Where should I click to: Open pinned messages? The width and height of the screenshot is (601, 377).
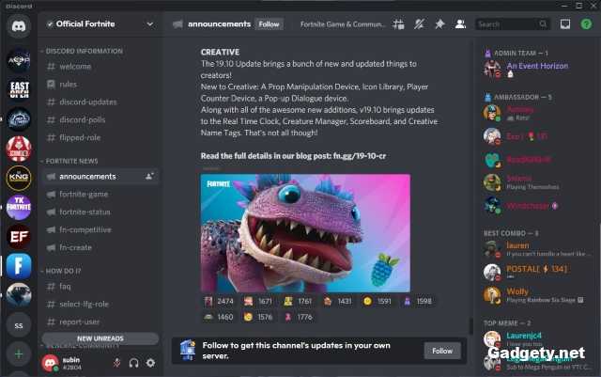tap(439, 24)
